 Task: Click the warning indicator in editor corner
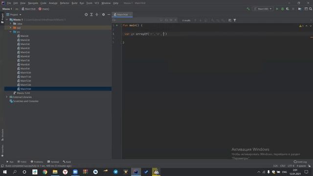301,26
